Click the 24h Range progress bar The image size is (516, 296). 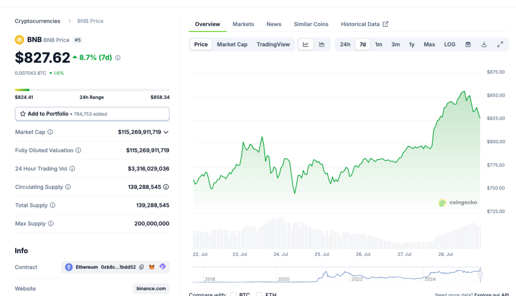click(92, 90)
